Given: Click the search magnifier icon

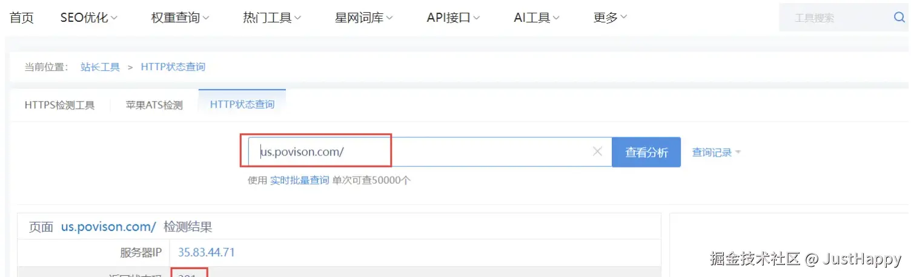Looking at the screenshot, I should (x=899, y=18).
